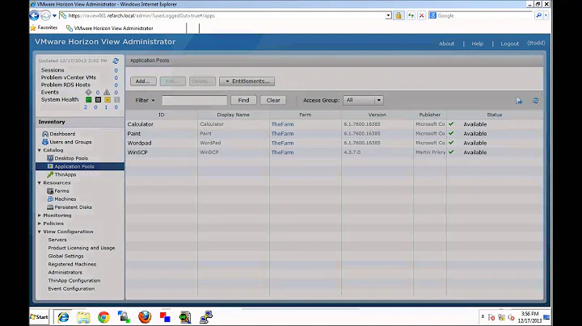Open Internet Explorer from taskbar

pos(64,317)
